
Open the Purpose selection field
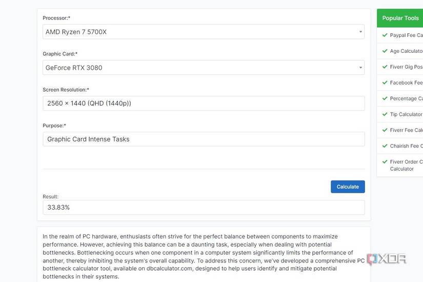tap(204, 139)
